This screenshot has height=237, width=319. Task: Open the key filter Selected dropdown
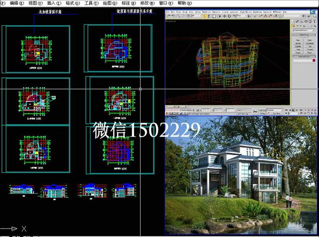(277, 110)
